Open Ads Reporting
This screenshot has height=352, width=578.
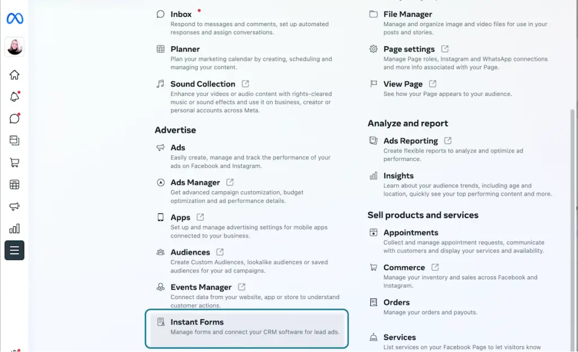410,140
